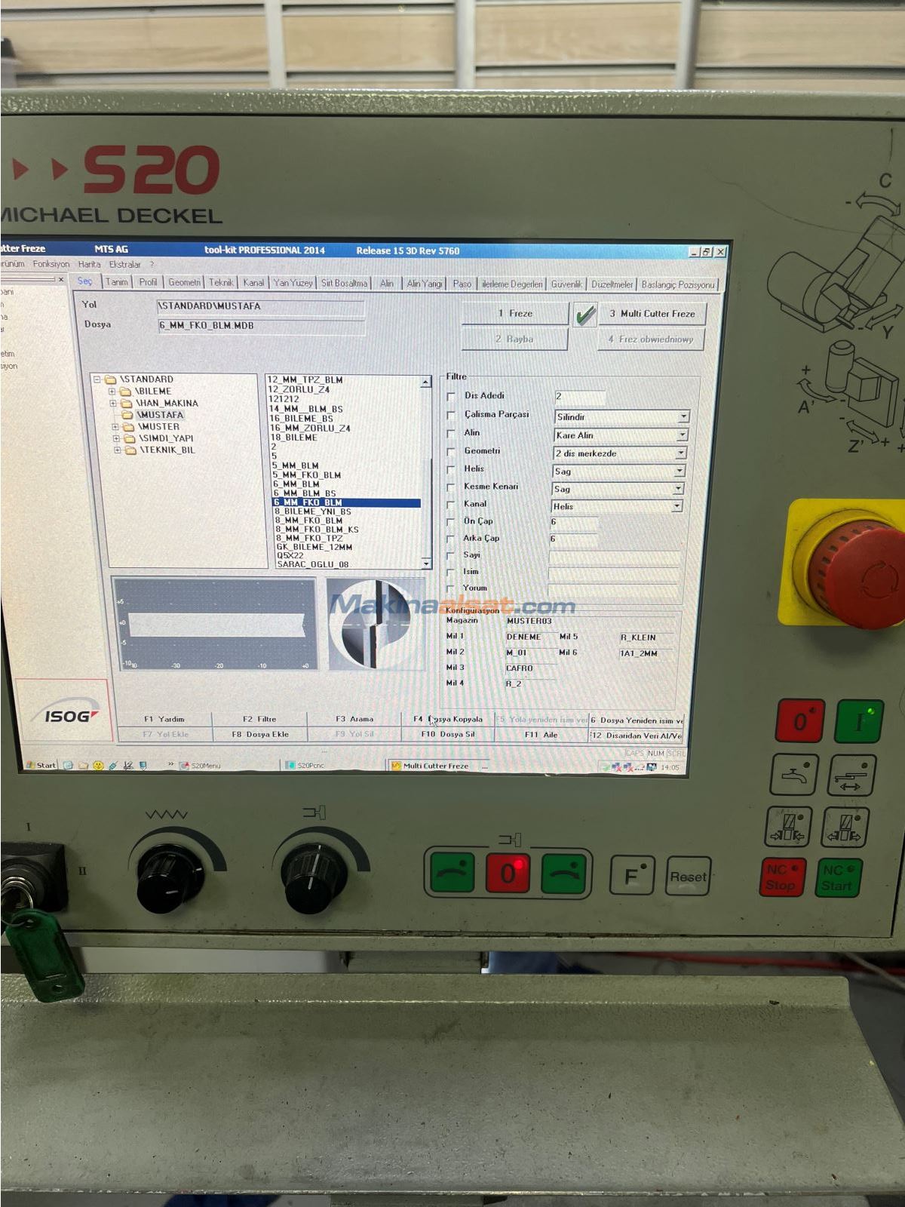Expand the \MUSTER folder node
The height and width of the screenshot is (1207, 905).
coord(115,426)
